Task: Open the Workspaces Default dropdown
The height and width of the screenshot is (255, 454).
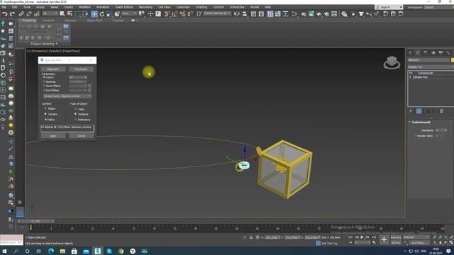Action: click(440, 7)
